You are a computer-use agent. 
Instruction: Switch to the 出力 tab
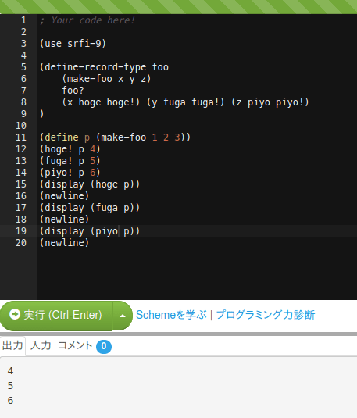click(12, 346)
